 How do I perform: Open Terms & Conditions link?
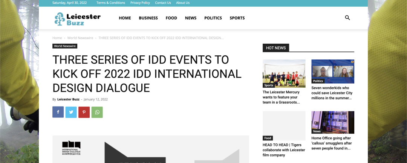(111, 3)
